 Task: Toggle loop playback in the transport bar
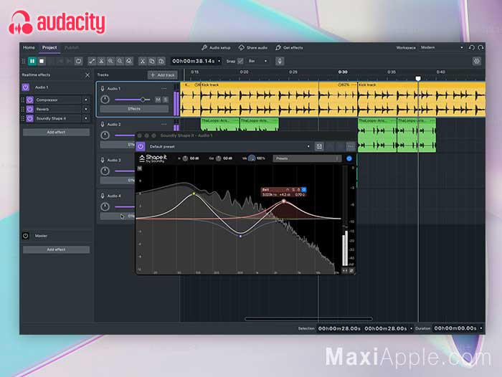pyautogui.click(x=78, y=61)
